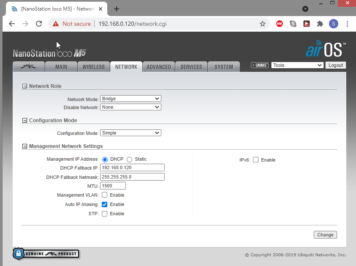Open the Disable Network dropdown
The width and height of the screenshot is (356, 266).
(x=130, y=107)
